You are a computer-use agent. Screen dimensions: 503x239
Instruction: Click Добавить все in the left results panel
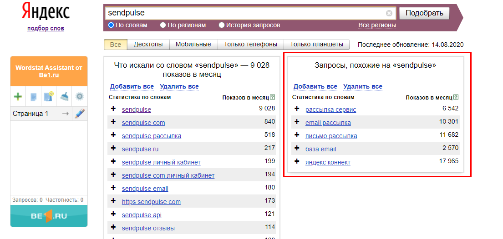[x=132, y=86]
